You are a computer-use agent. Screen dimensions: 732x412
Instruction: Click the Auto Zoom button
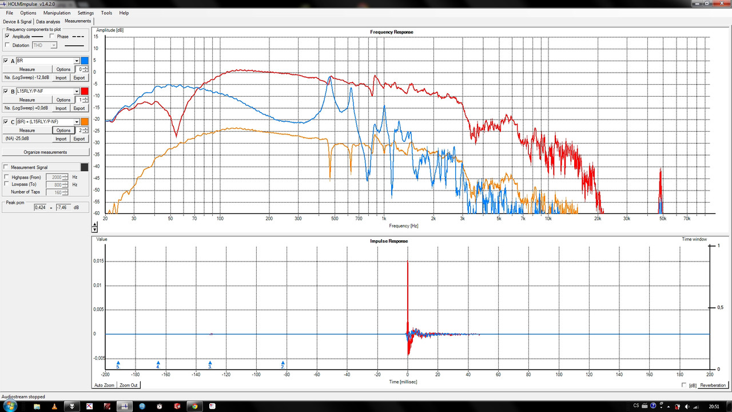coord(104,385)
